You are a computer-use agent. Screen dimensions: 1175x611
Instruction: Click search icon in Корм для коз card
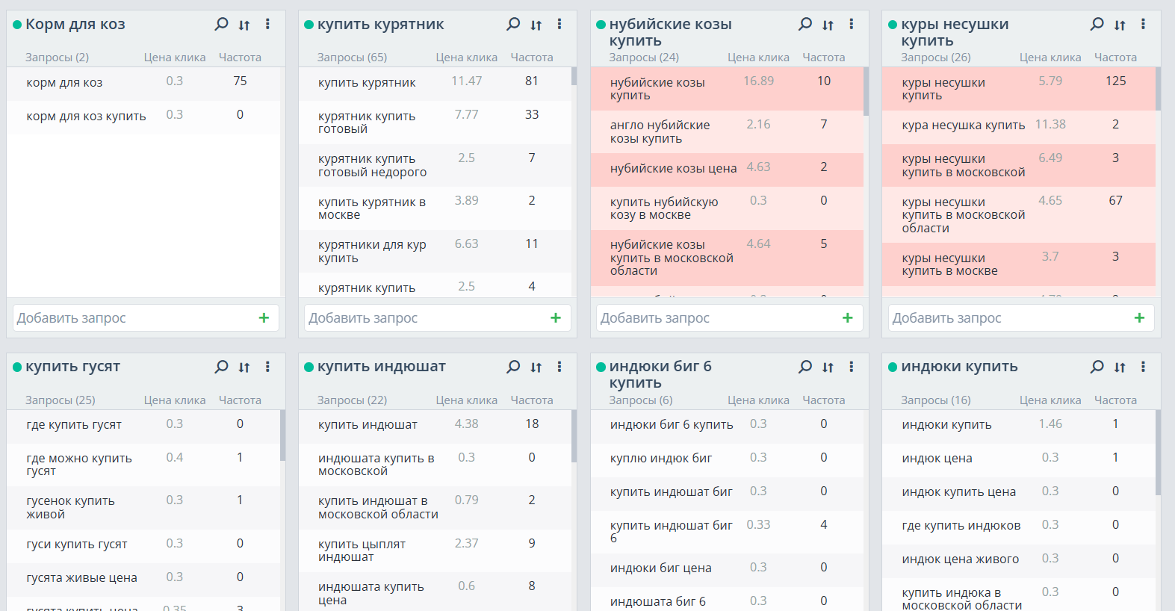[x=221, y=24]
